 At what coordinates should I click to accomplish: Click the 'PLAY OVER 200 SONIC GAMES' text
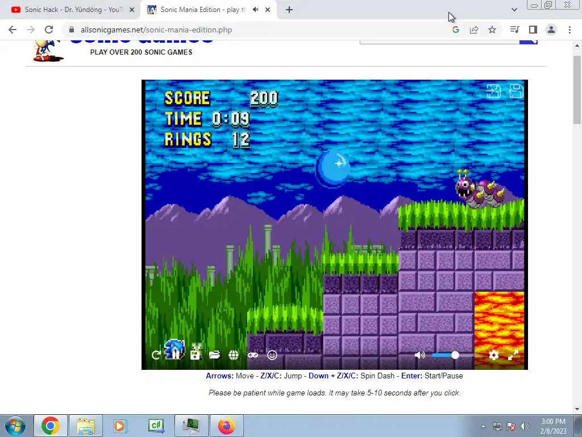(x=141, y=52)
